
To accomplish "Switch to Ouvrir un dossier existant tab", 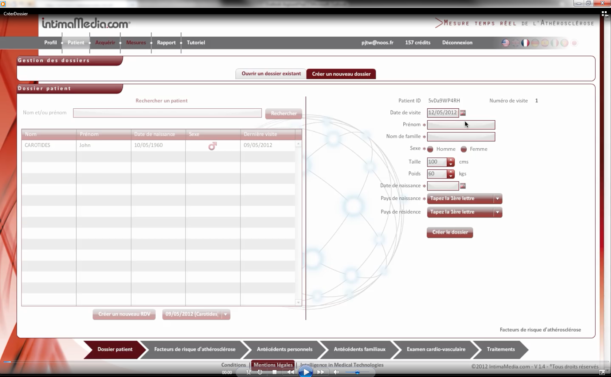I will pos(271,74).
